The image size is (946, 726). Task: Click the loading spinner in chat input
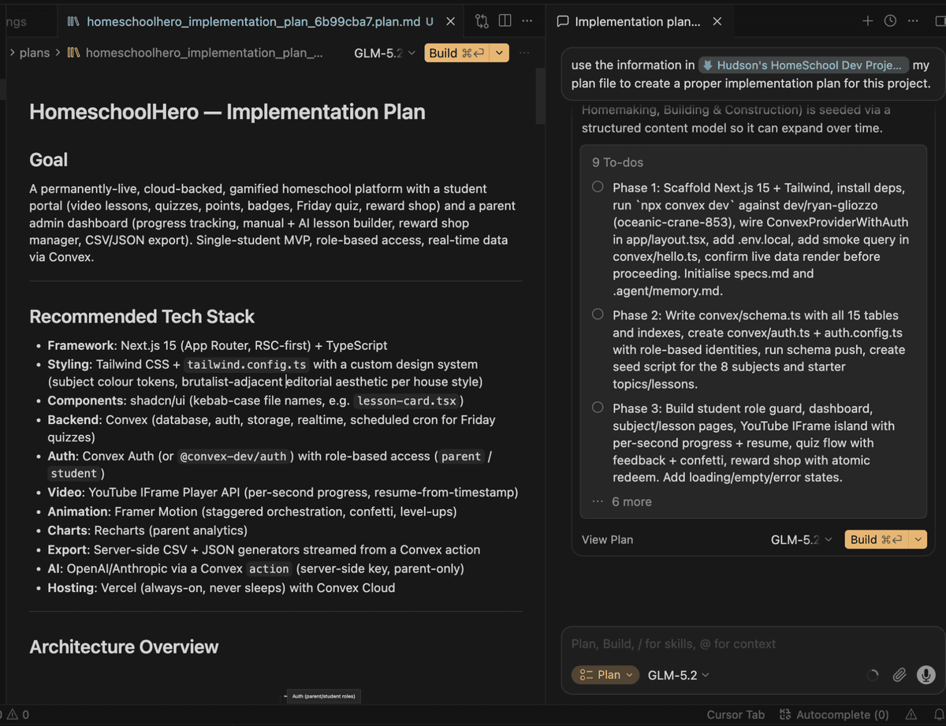pos(872,676)
